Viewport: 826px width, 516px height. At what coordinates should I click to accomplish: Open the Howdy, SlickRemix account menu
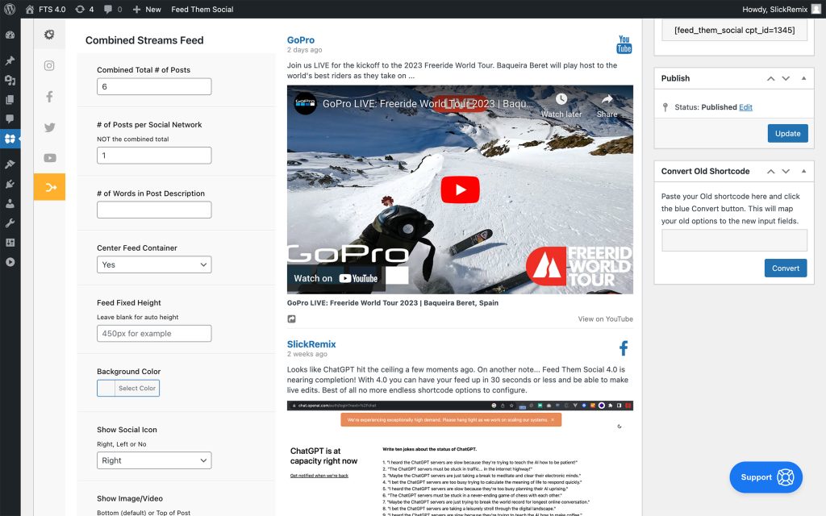pyautogui.click(x=781, y=9)
